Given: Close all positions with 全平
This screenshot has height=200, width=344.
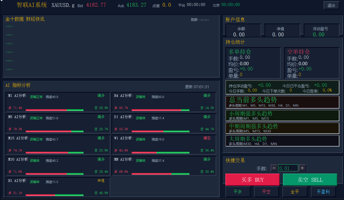Looking at the screenshot, I should tap(295, 192).
